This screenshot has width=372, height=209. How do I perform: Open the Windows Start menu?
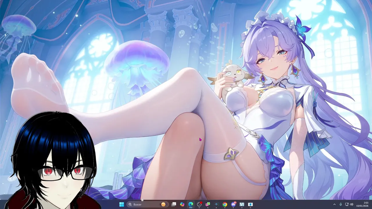coord(121,204)
